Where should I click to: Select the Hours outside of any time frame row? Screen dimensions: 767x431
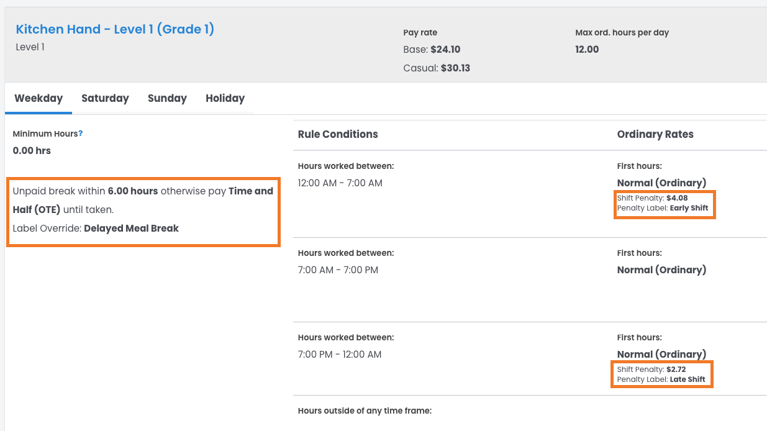tap(364, 411)
